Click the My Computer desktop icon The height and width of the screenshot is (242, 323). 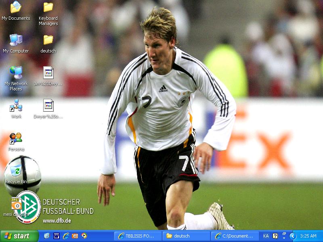point(16,44)
